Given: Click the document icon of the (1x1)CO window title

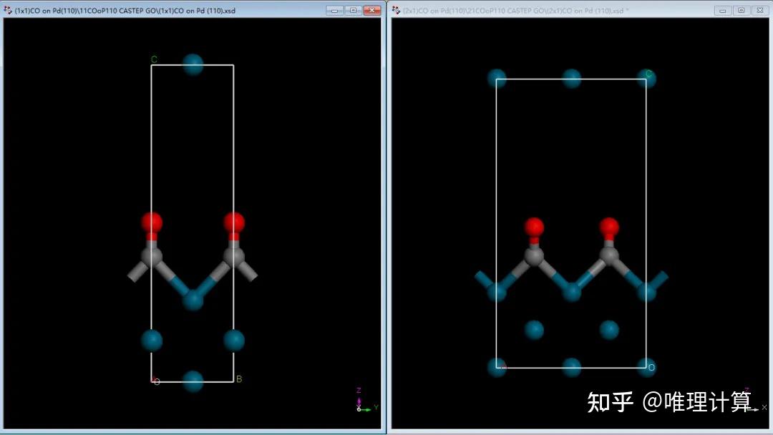Looking at the screenshot, I should click(x=8, y=10).
